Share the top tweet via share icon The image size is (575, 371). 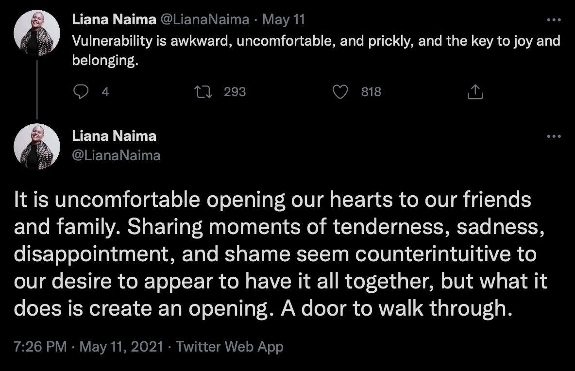click(475, 92)
